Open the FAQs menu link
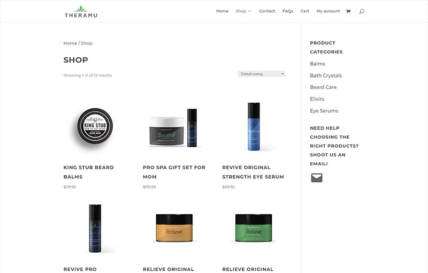This screenshot has height=273, width=428. point(288,11)
